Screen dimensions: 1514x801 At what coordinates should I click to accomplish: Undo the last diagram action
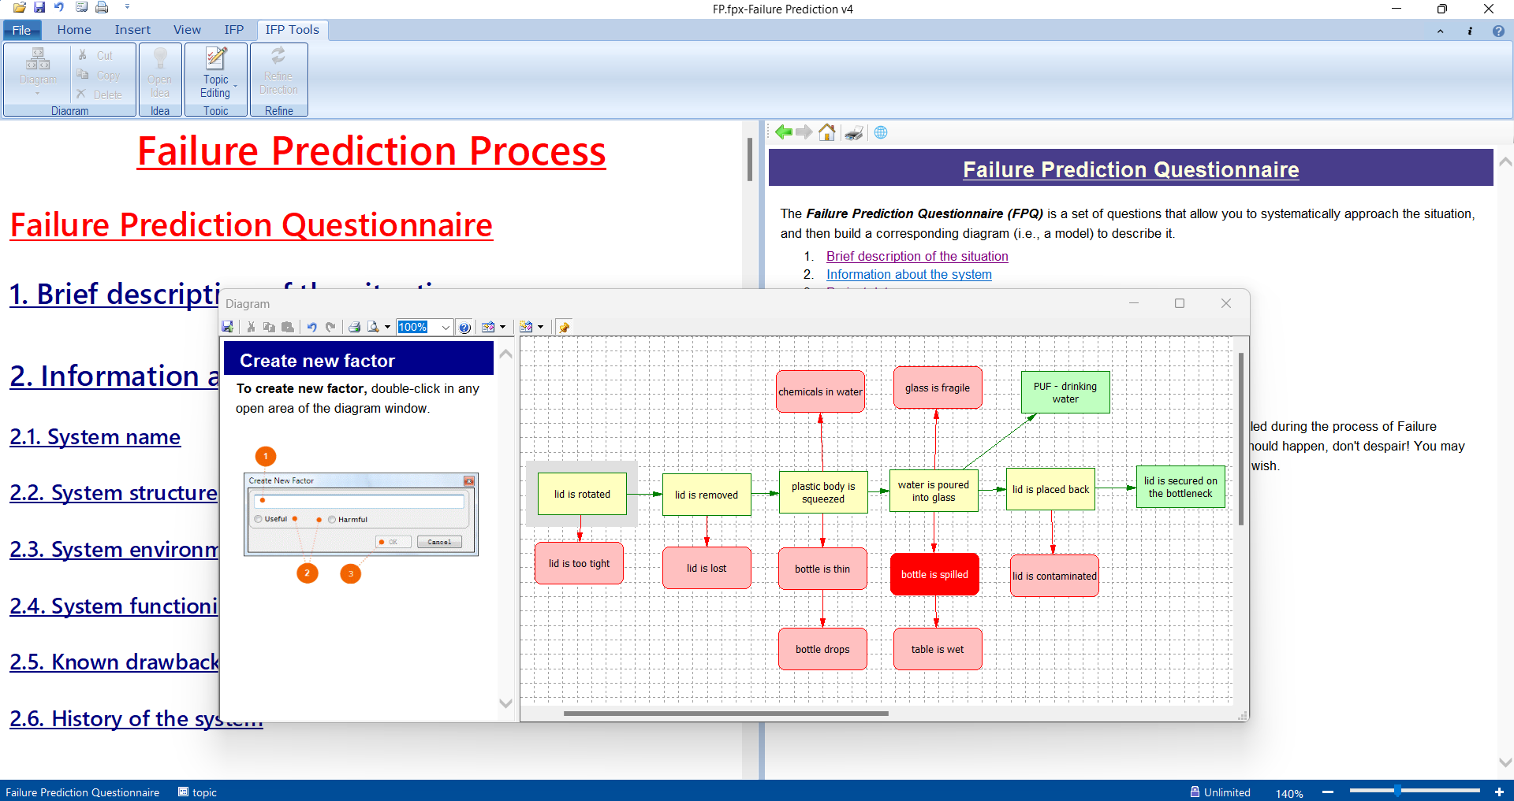point(311,327)
